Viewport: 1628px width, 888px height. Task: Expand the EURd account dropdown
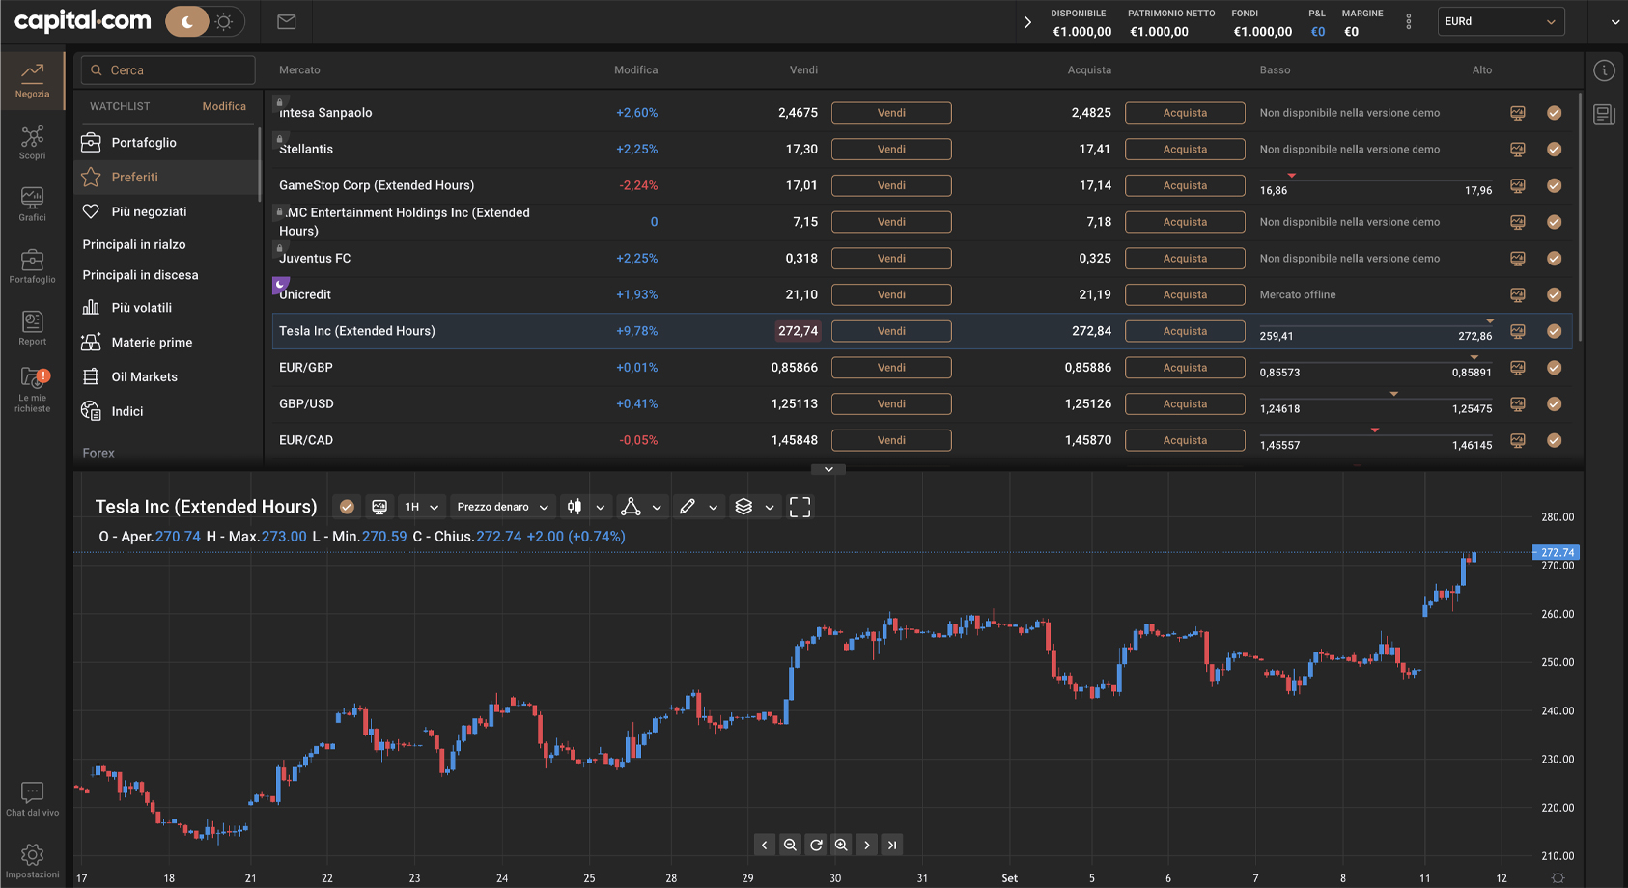point(1500,21)
